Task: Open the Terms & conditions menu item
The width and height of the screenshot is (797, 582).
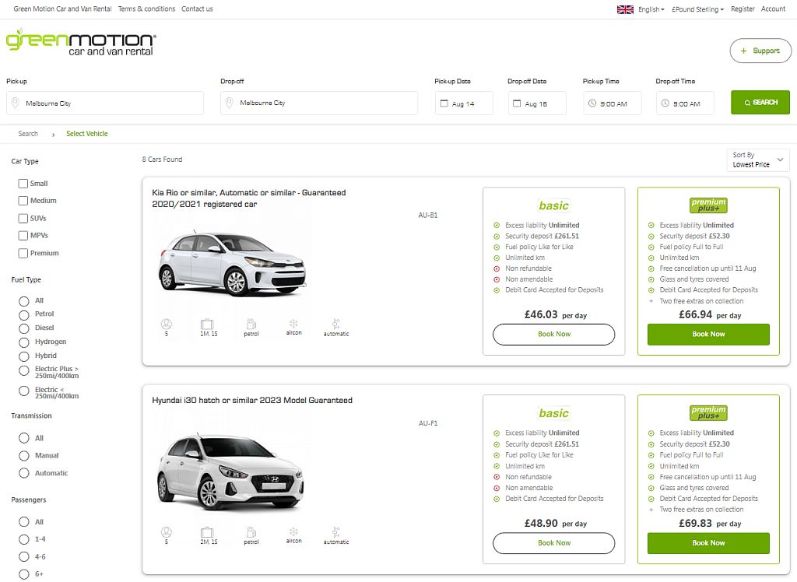Action: point(147,9)
